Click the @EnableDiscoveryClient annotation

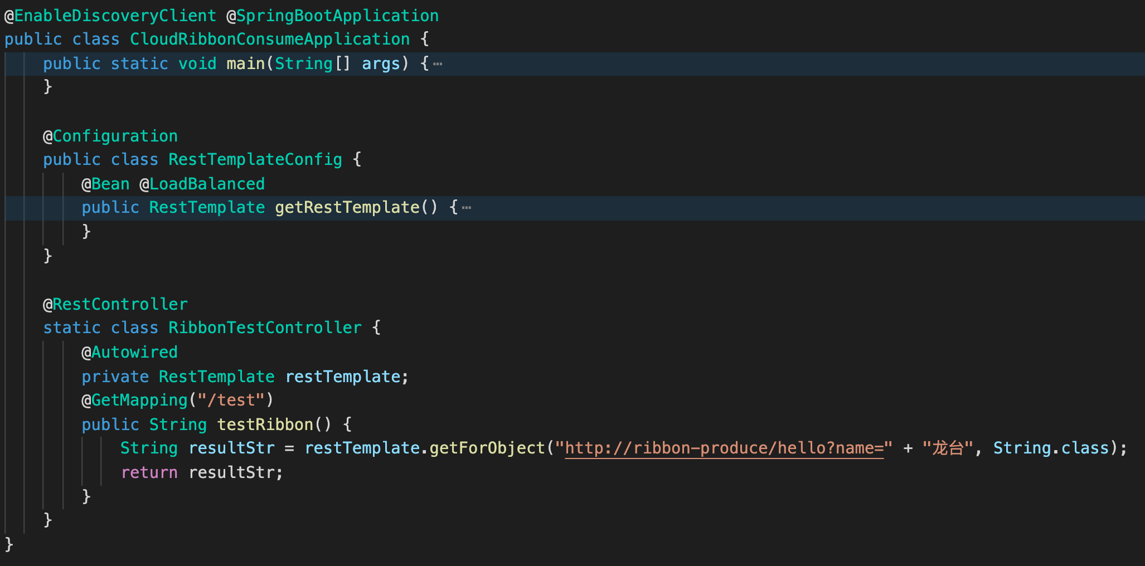110,16
